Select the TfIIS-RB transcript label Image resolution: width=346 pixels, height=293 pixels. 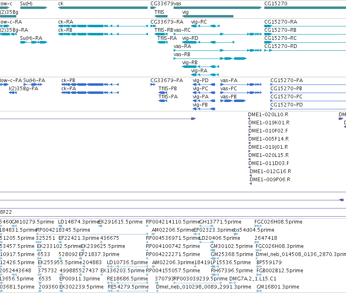(x=164, y=30)
